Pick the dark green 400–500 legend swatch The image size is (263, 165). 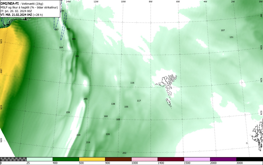(x=66, y=159)
